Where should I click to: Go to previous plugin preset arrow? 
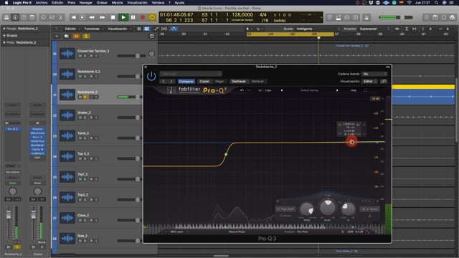[164, 81]
